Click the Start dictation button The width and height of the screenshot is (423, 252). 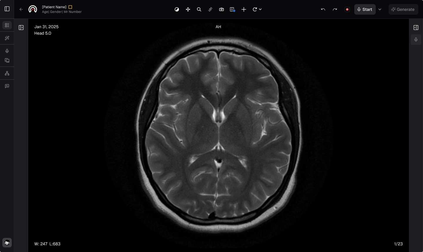click(x=365, y=9)
